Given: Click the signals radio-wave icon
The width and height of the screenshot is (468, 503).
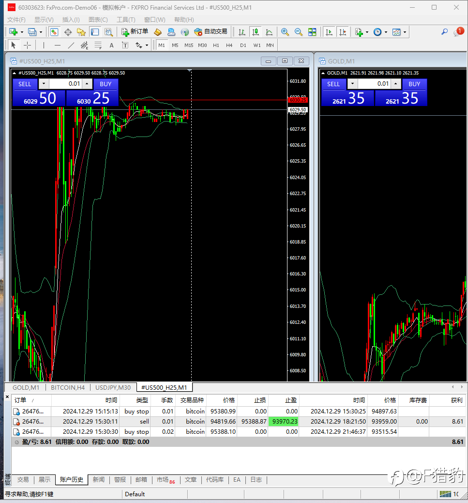Looking at the screenshot, I should [x=185, y=32].
